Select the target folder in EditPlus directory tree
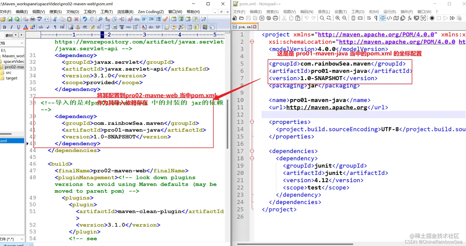Viewport: 466px width, 246px height. (12, 78)
